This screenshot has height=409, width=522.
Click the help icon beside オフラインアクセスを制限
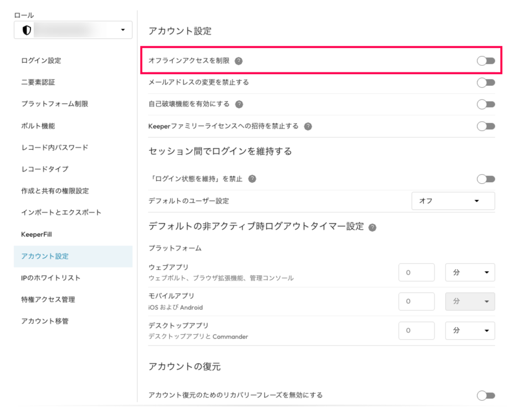coord(238,61)
